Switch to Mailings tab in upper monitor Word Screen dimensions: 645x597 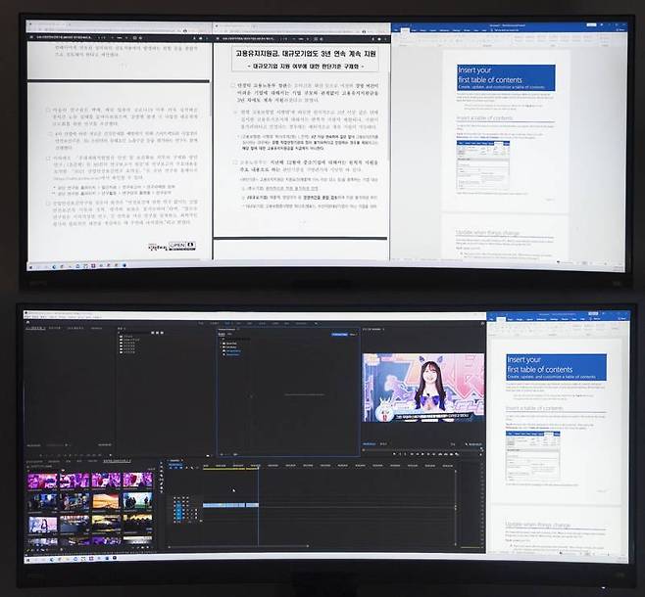tap(457, 30)
